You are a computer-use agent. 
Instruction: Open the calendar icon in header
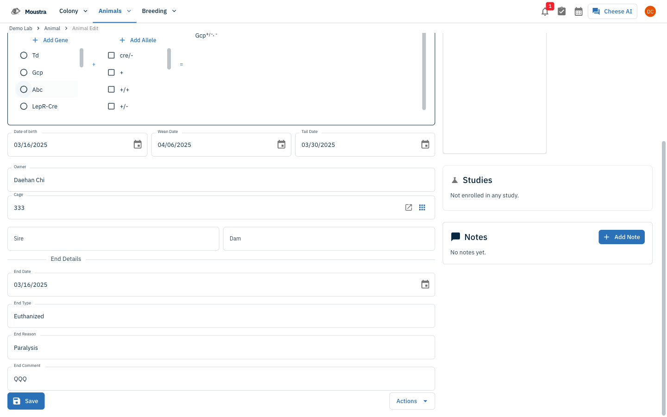click(579, 12)
